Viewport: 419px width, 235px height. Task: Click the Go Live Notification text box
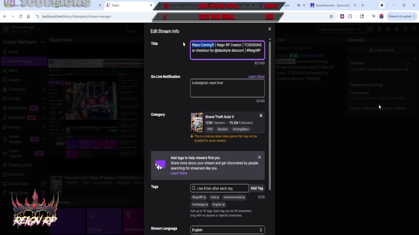228,88
